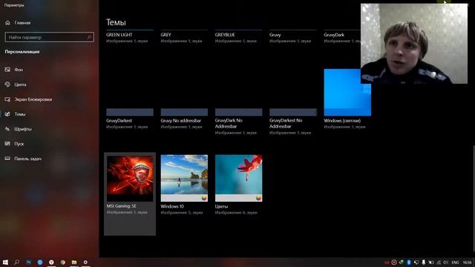Click the magnifier in the settings search box
The height and width of the screenshot is (267, 475).
[89, 37]
